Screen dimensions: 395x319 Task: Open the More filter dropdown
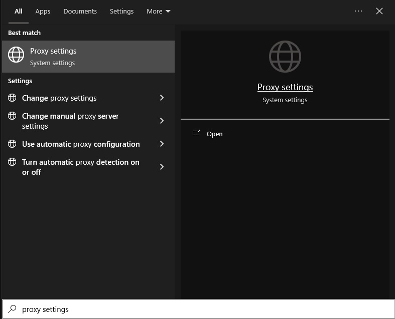click(159, 12)
